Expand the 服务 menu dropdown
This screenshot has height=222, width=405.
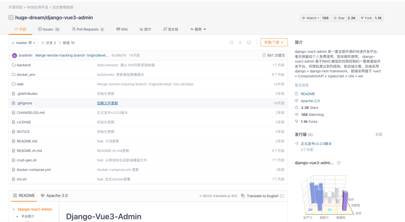pyautogui.click(x=198, y=29)
